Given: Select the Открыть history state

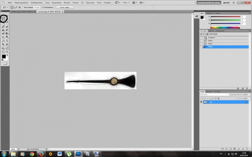Looking at the screenshot, I should tap(211, 38).
